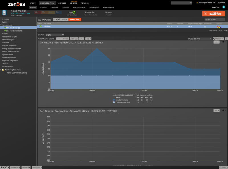Open the Range Last Hour dropdown

point(202,39)
